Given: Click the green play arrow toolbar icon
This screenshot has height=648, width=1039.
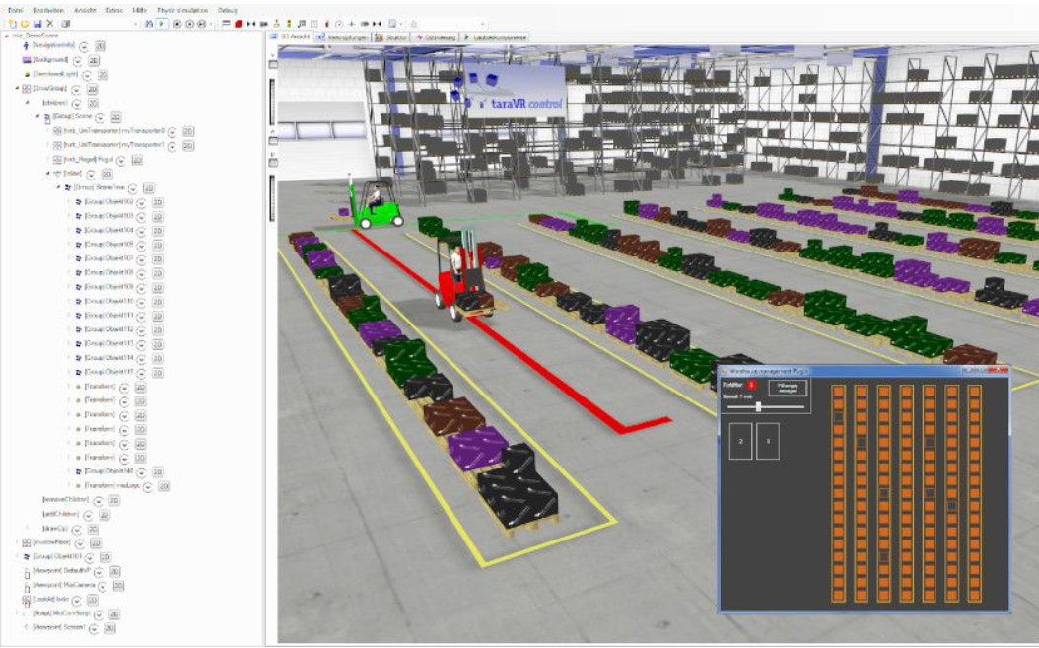Looking at the screenshot, I should pos(162,23).
